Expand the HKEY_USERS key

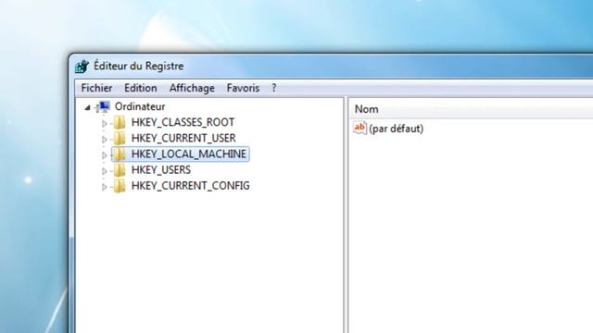click(x=105, y=171)
